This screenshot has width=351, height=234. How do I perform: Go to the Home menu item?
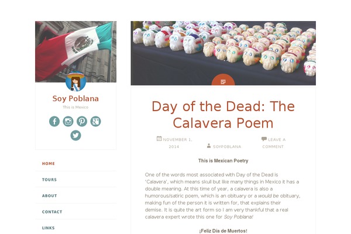(x=49, y=164)
